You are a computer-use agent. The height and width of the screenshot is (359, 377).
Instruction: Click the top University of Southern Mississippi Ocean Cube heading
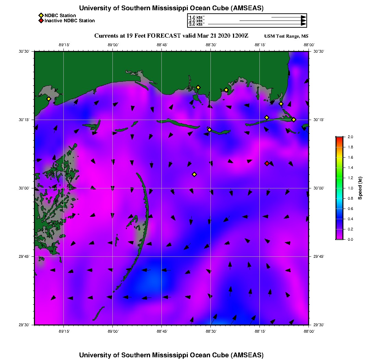click(x=171, y=8)
